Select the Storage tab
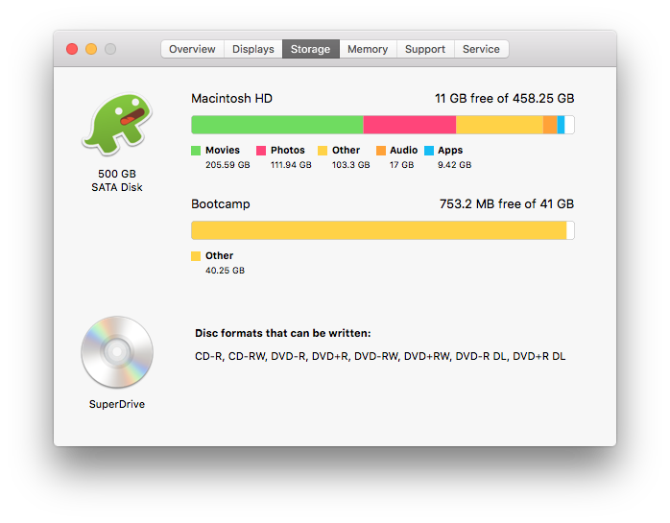Viewport: 670px width, 523px height. click(x=310, y=49)
